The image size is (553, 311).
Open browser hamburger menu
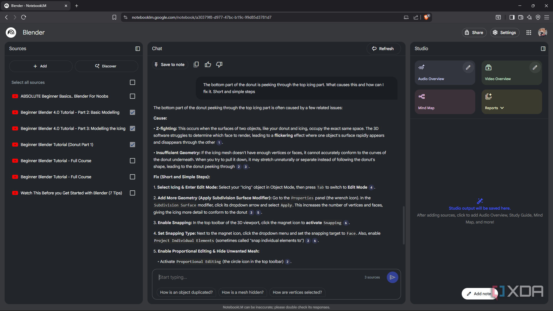coord(547,17)
